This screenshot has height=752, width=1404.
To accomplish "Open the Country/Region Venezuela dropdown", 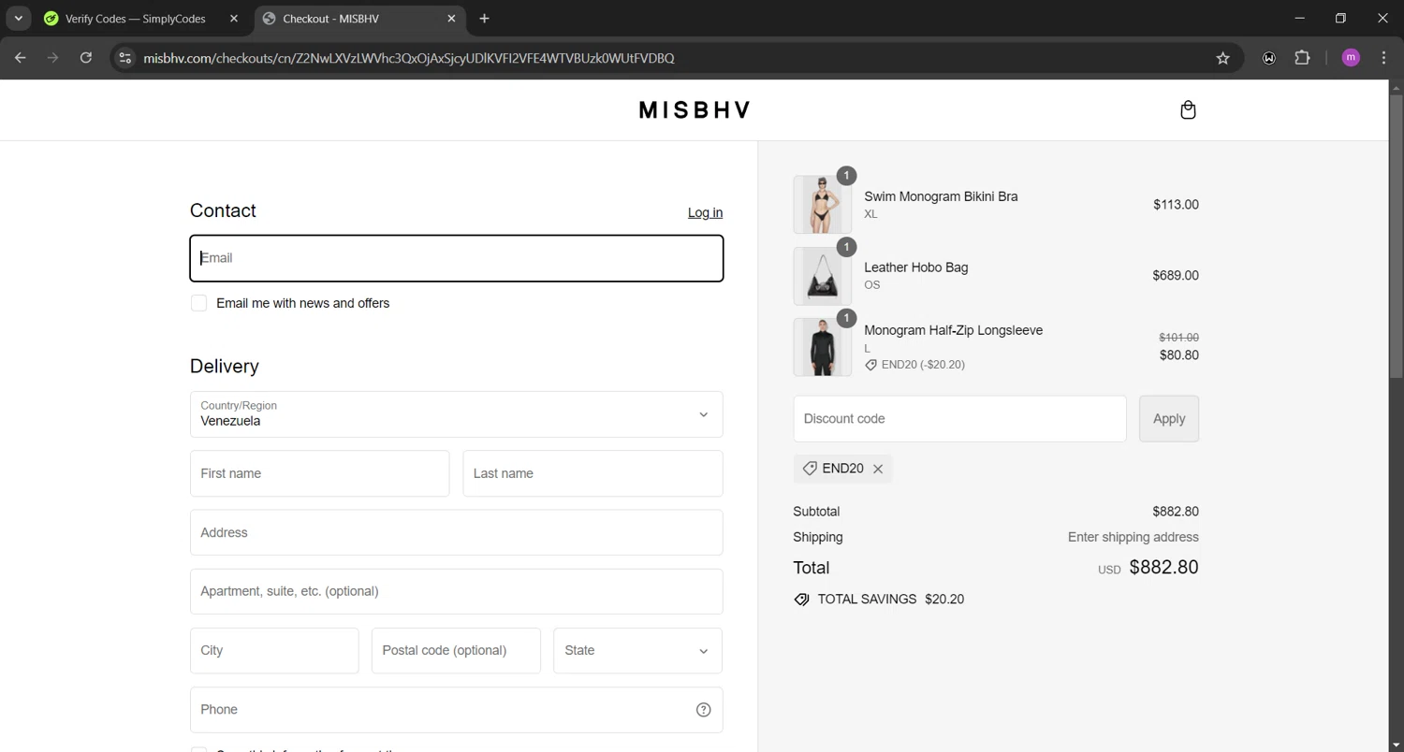I will point(456,414).
